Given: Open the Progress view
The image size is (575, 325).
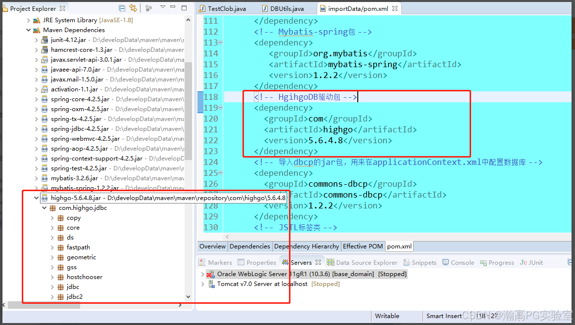Looking at the screenshot, I should [497, 262].
